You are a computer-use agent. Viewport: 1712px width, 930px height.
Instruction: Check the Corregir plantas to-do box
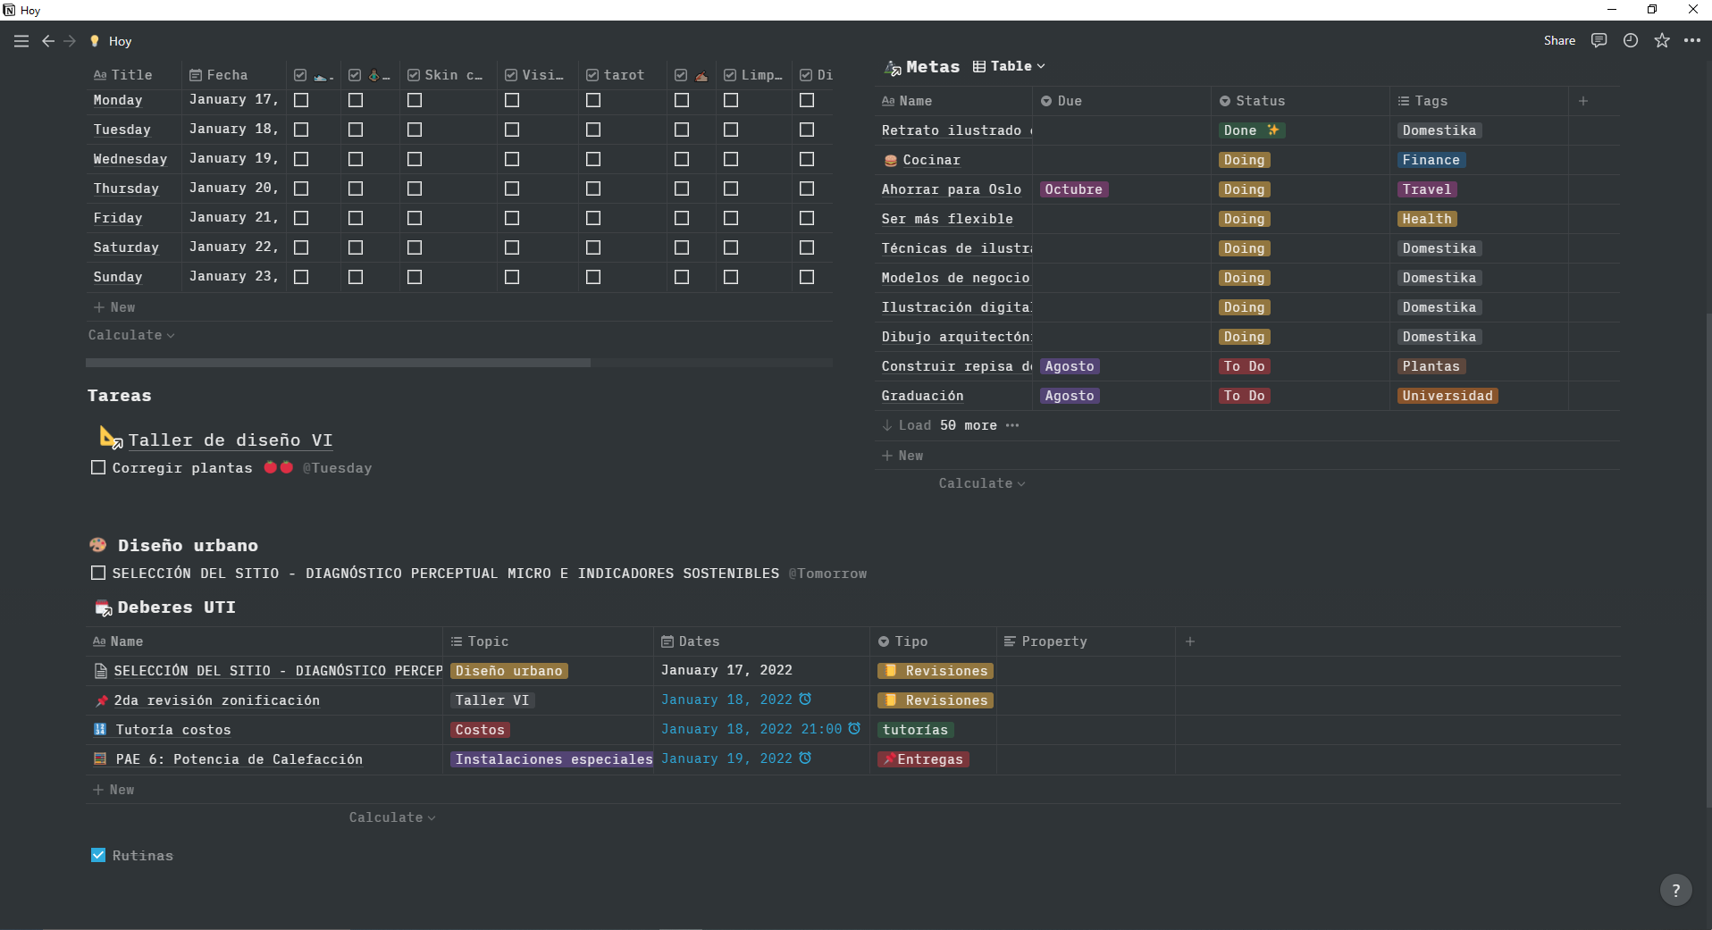98,467
